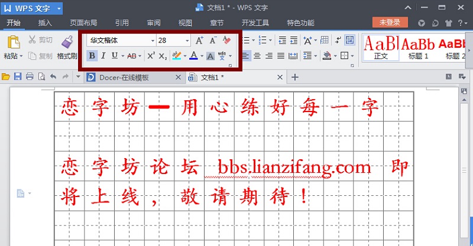Open folder icon in quick toolbar

click(x=6, y=77)
